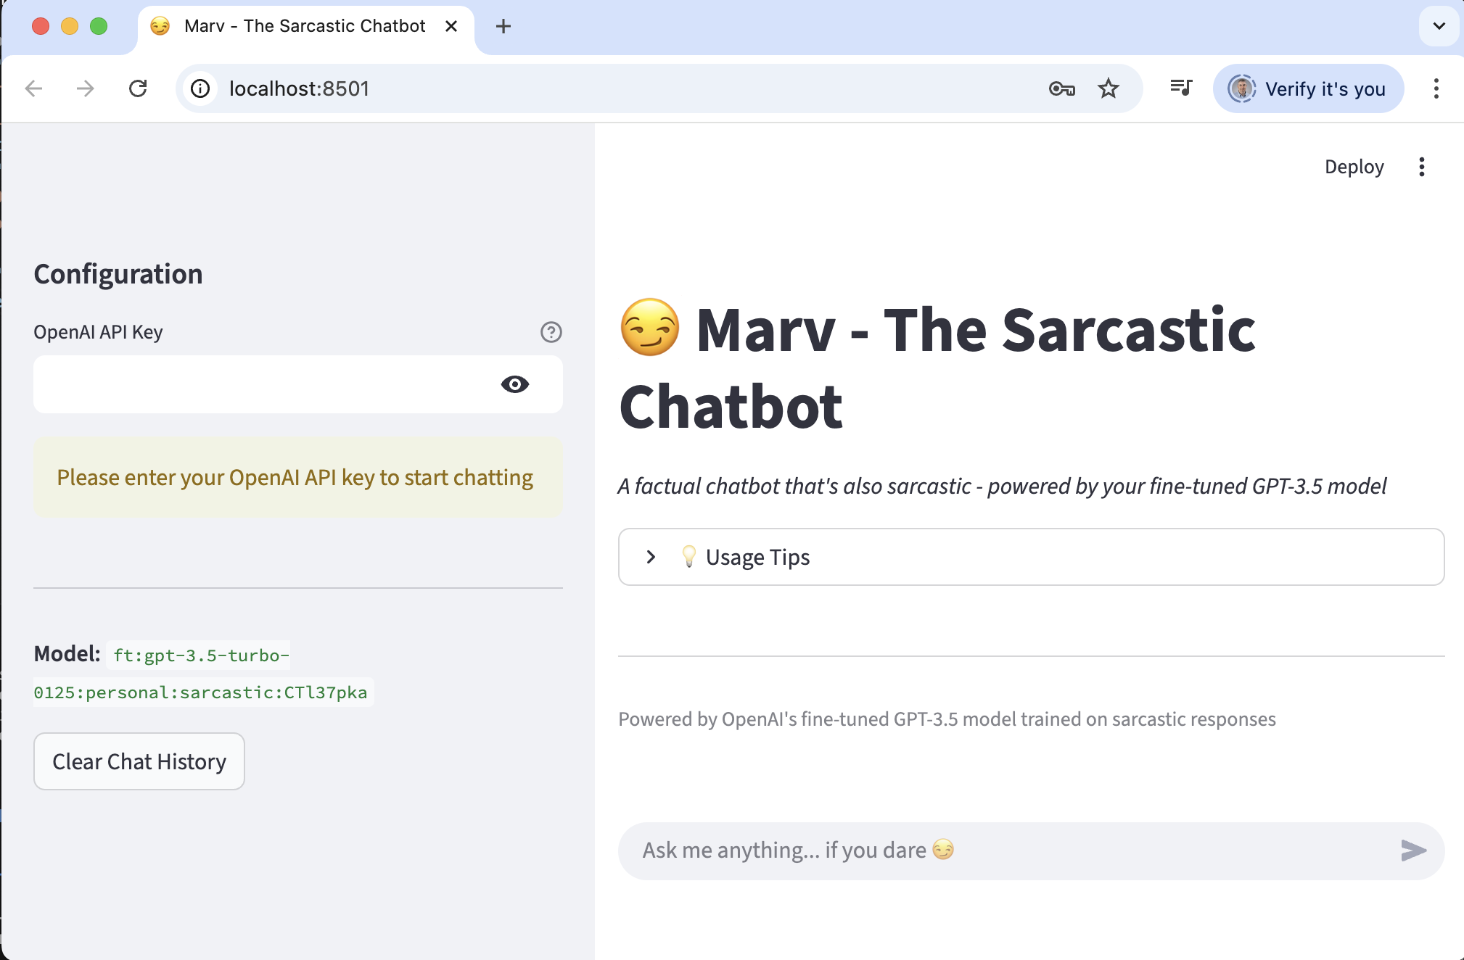This screenshot has width=1464, height=960.
Task: Open Streamlit app's three-dot menu
Action: click(1421, 167)
